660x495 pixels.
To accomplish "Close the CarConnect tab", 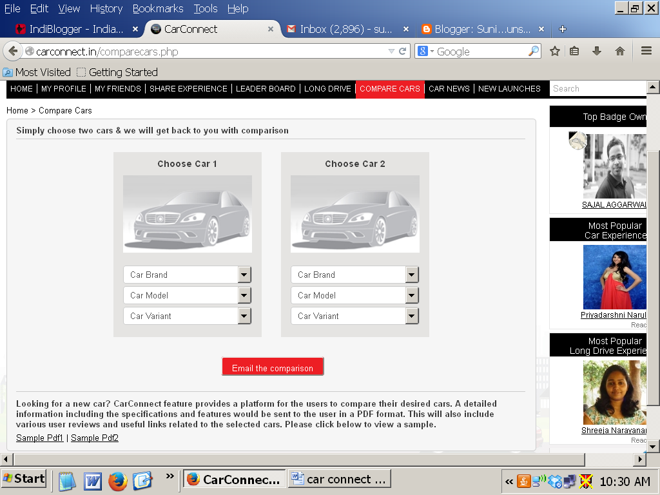I will pos(271,29).
